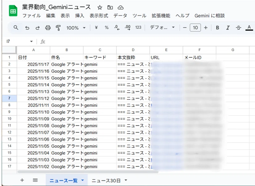Select column A header

pos(34,50)
